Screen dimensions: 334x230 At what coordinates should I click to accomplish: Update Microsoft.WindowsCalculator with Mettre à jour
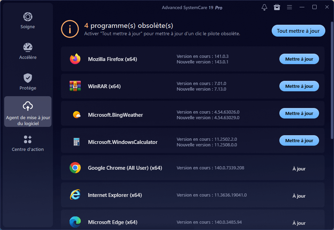[x=299, y=141]
